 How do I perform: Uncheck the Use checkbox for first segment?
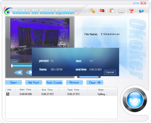point(8,94)
